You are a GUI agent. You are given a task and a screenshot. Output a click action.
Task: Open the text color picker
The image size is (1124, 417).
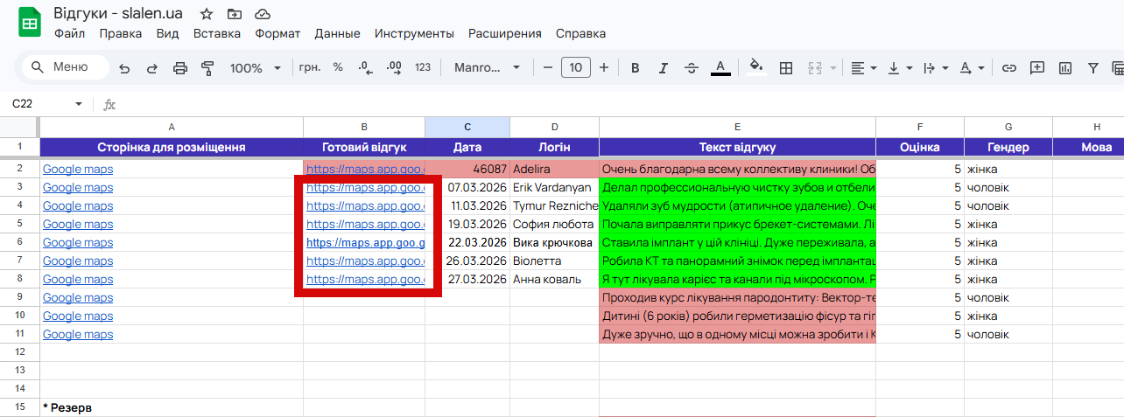pos(720,67)
